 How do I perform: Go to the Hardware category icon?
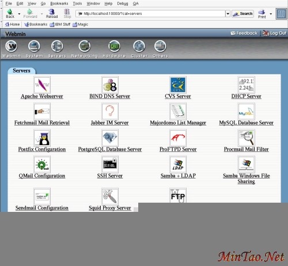pyautogui.click(x=114, y=46)
